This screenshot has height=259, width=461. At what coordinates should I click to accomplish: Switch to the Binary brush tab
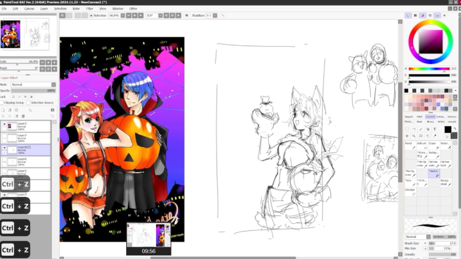point(430,122)
